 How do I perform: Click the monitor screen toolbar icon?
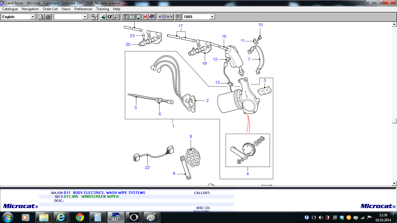tap(138, 17)
